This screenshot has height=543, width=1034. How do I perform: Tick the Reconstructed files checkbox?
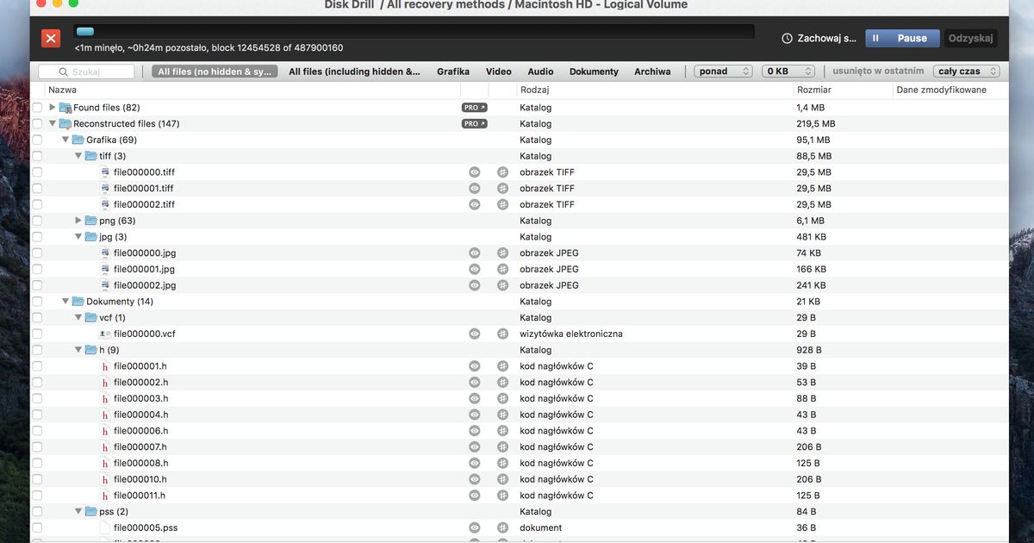point(37,124)
